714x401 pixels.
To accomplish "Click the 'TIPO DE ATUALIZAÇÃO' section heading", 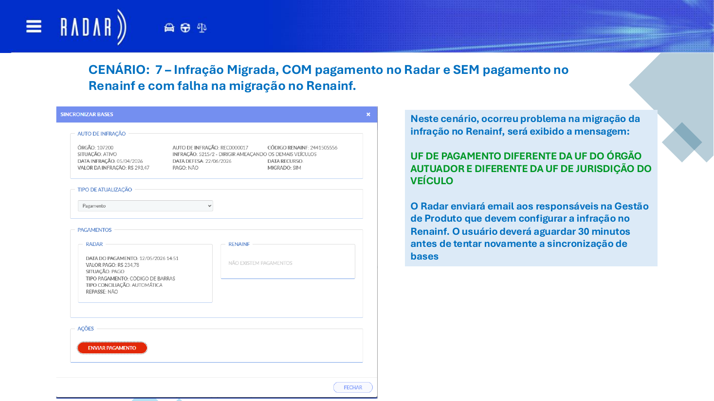I will coord(105,190).
